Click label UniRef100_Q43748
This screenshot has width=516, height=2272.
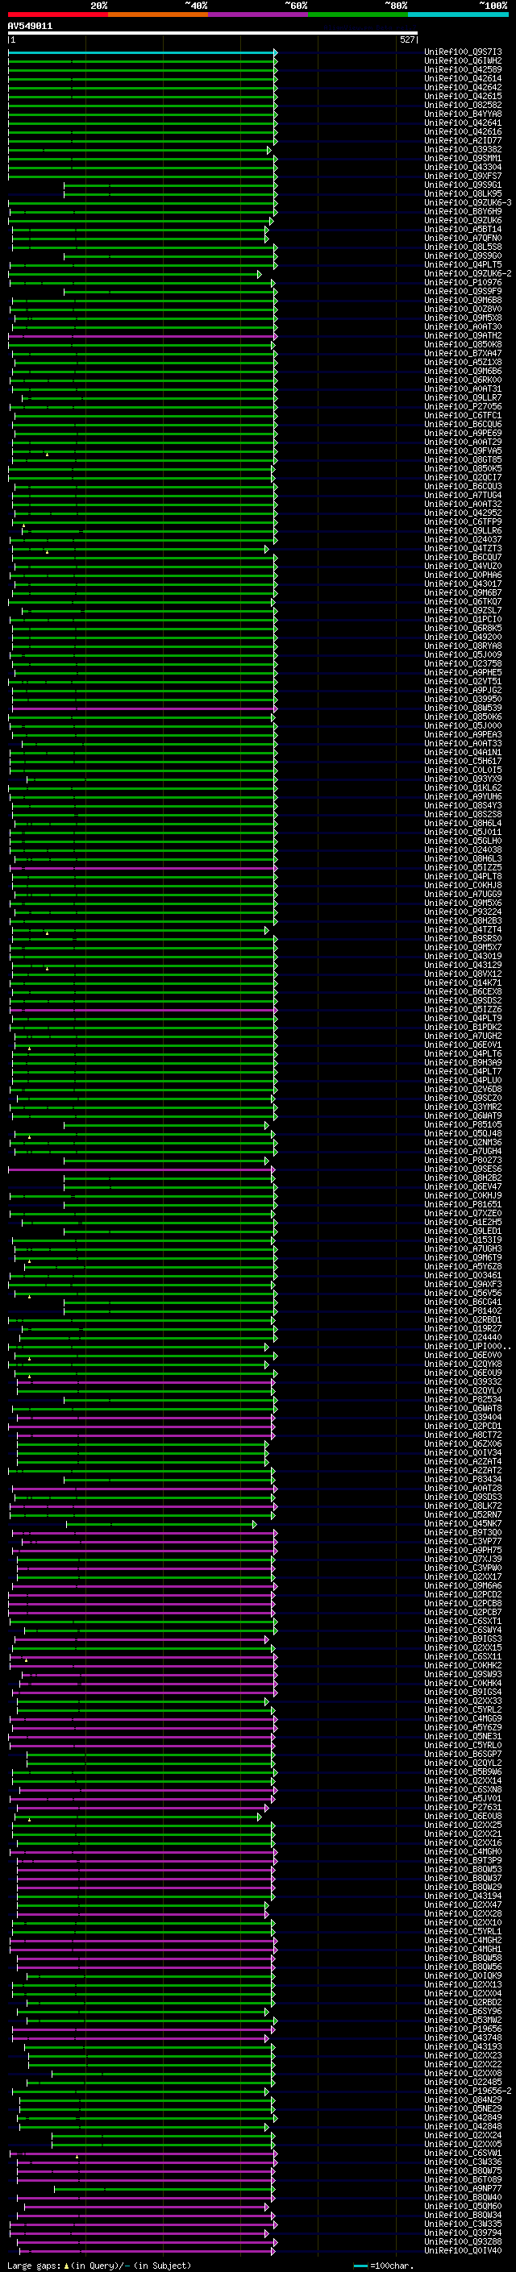point(463,2037)
